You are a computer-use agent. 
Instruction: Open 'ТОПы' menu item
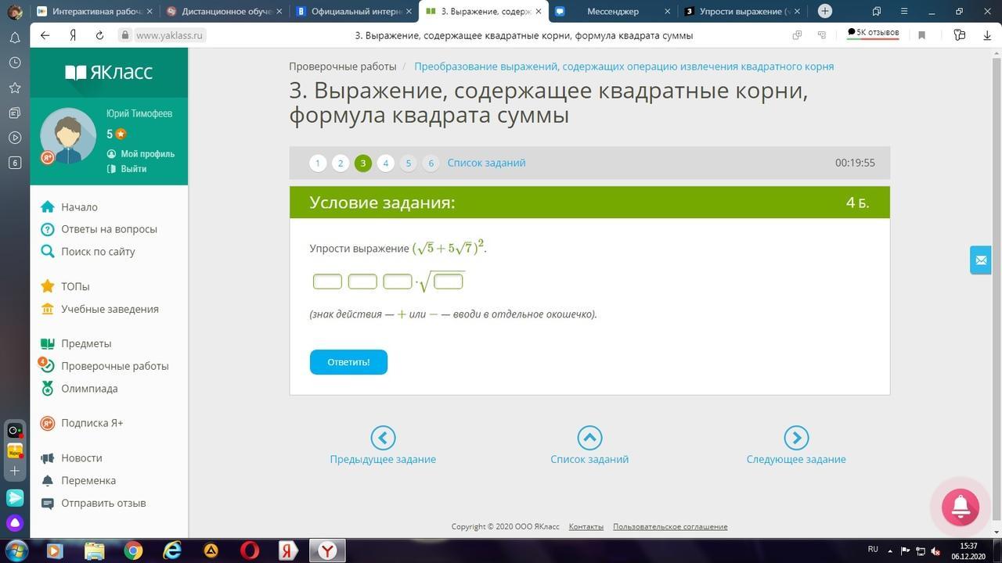(x=65, y=286)
